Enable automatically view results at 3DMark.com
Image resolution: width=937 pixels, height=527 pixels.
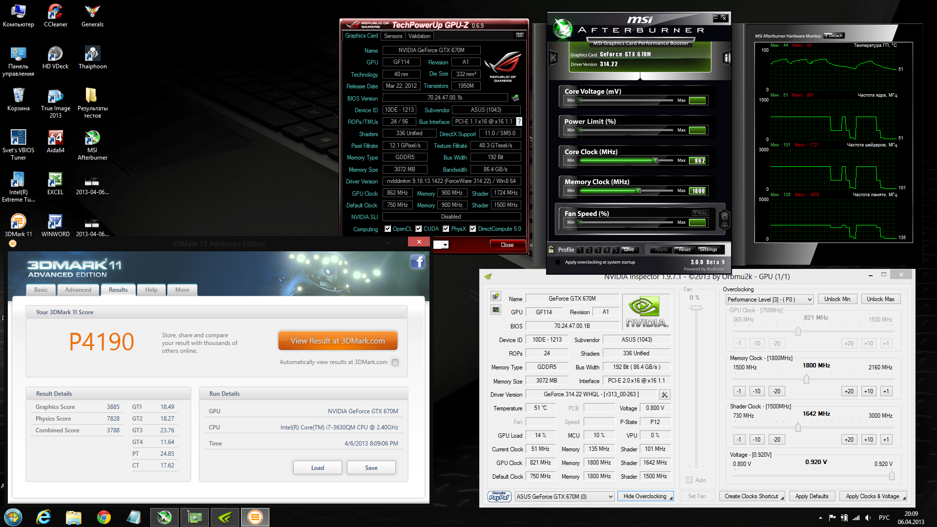pyautogui.click(x=395, y=362)
